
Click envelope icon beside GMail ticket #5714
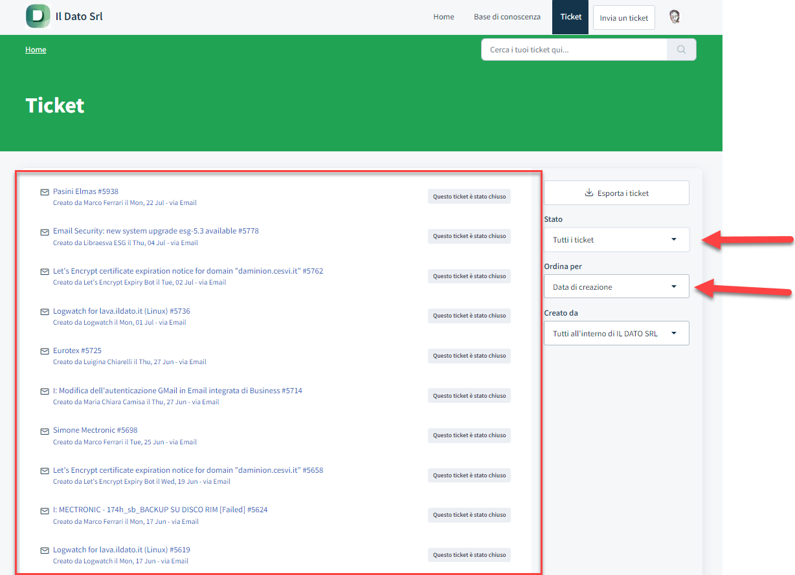coord(45,391)
